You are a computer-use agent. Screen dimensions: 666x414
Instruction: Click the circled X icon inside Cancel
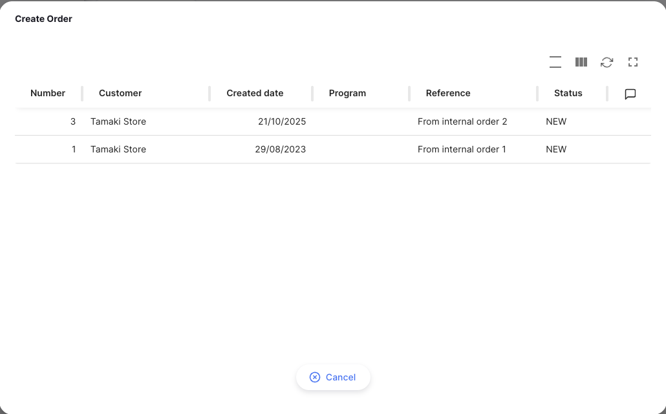tap(315, 377)
